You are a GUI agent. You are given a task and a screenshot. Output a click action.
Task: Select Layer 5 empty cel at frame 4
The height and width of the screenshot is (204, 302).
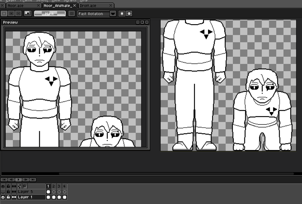pos(64,192)
